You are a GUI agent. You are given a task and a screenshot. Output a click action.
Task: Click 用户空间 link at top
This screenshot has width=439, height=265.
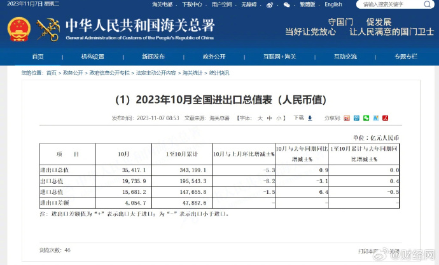222,4
